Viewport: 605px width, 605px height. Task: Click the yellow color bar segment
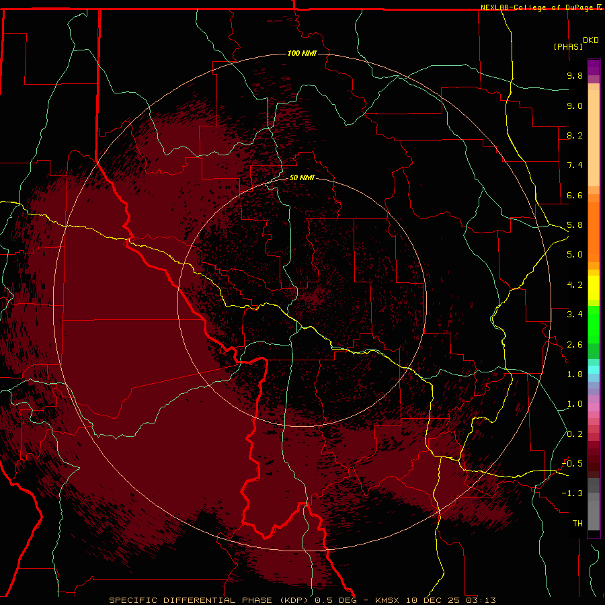[x=594, y=288]
